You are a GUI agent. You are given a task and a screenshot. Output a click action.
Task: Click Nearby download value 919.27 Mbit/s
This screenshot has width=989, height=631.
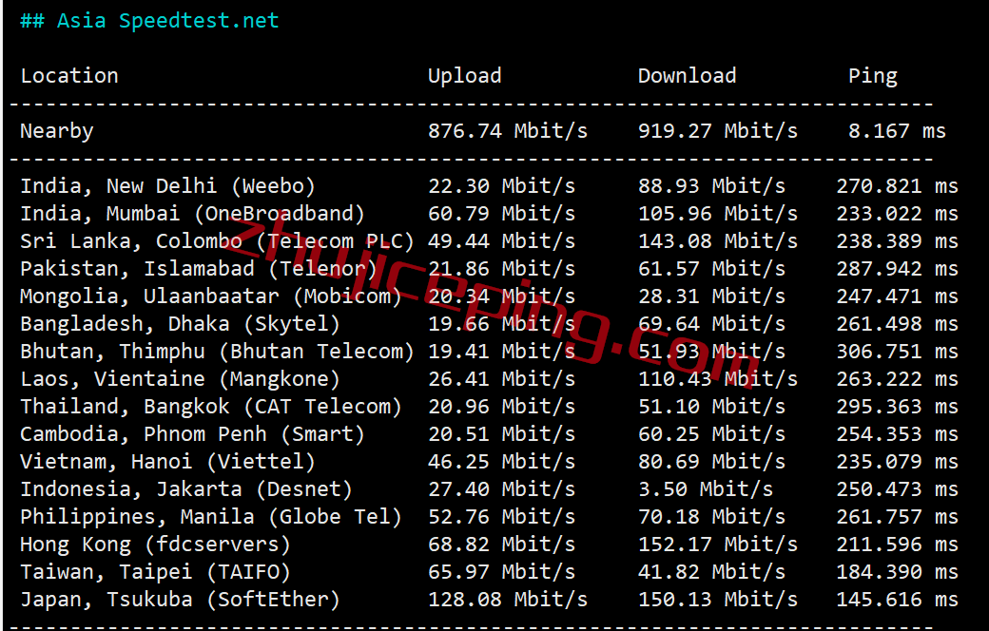(x=718, y=131)
